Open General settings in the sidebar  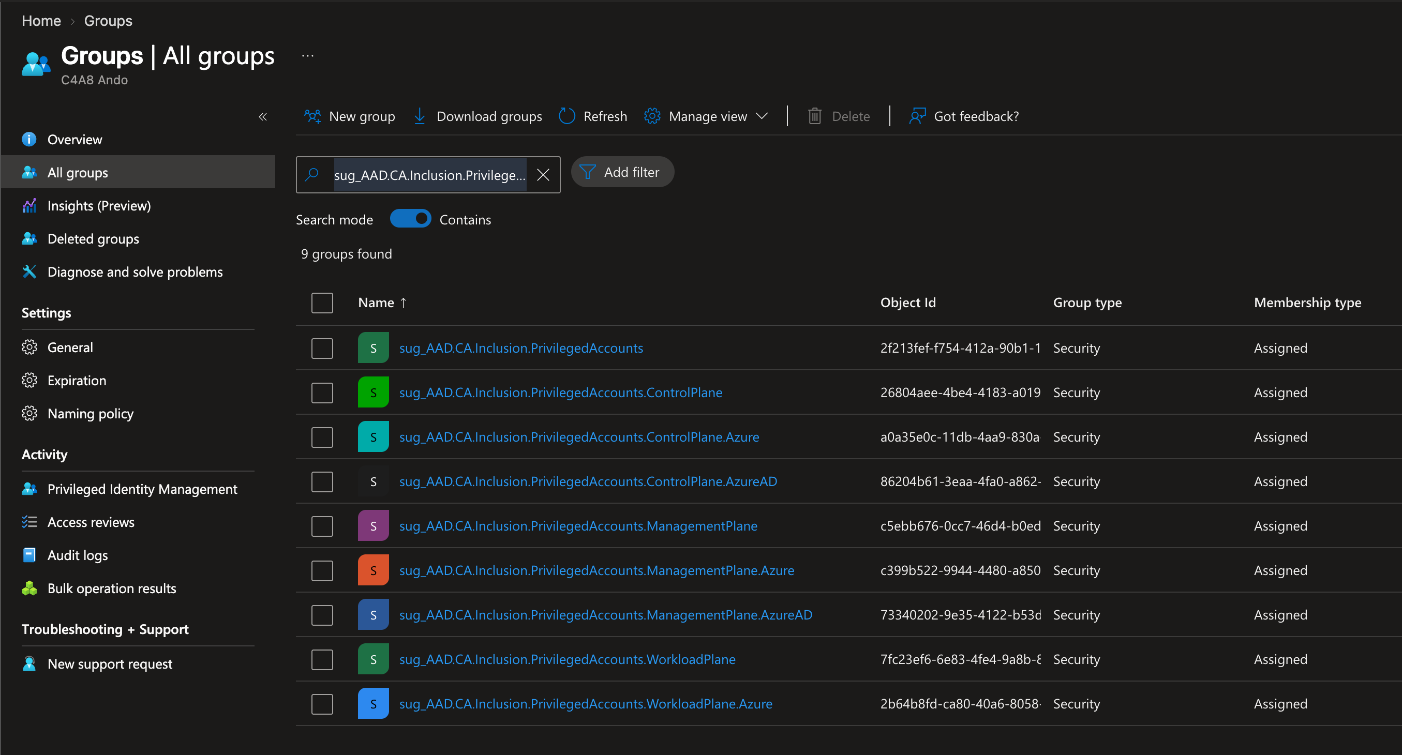pos(138,348)
